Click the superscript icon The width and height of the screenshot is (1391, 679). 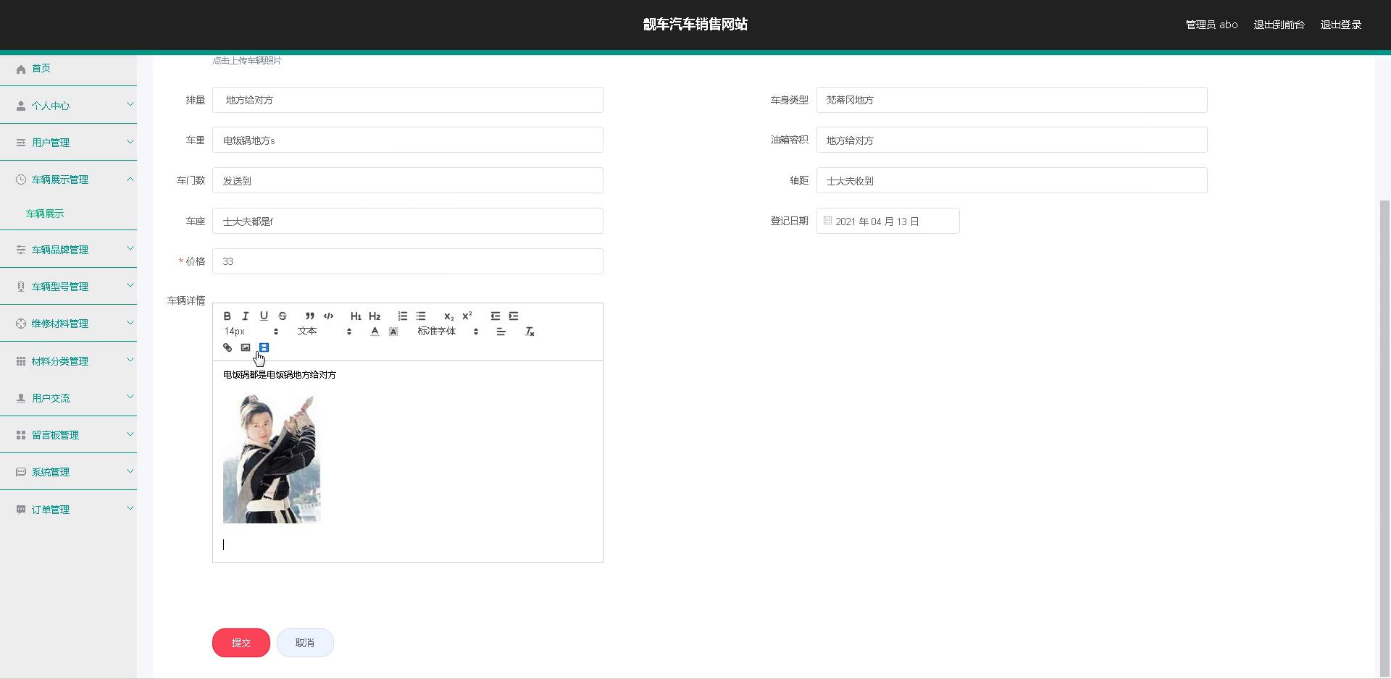coord(467,316)
